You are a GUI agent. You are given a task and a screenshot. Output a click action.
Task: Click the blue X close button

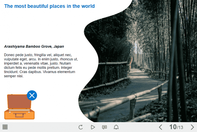(32, 95)
